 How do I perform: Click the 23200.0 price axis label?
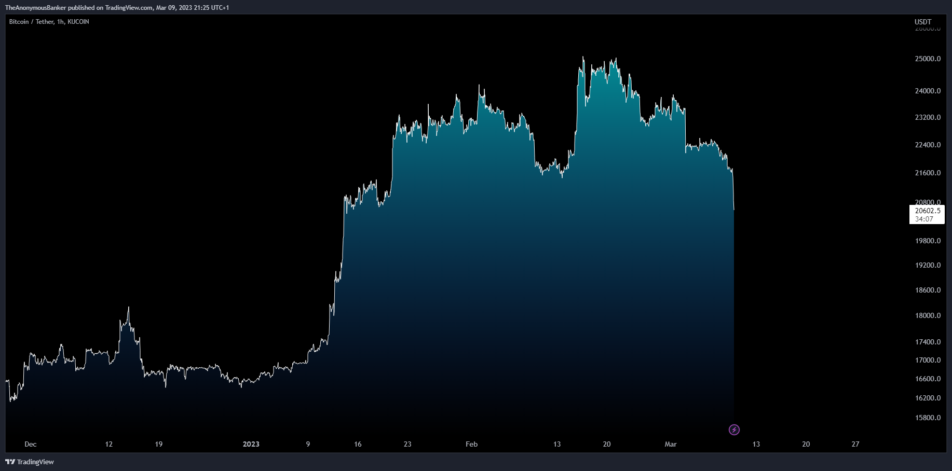928,117
